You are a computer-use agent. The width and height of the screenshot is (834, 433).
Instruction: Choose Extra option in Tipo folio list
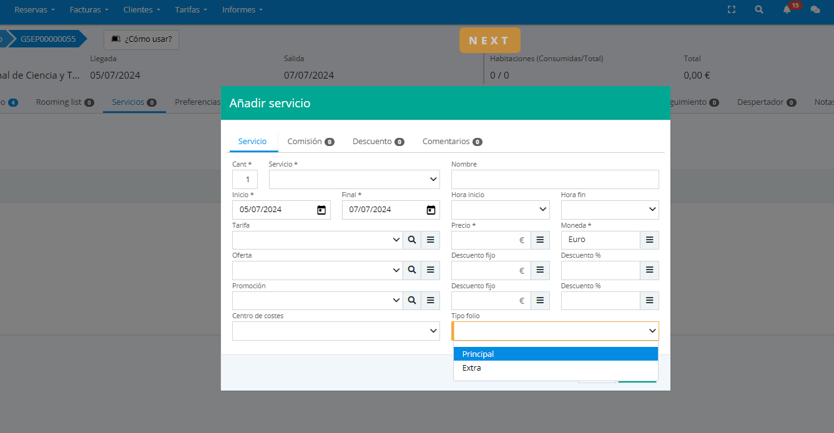[555, 368]
